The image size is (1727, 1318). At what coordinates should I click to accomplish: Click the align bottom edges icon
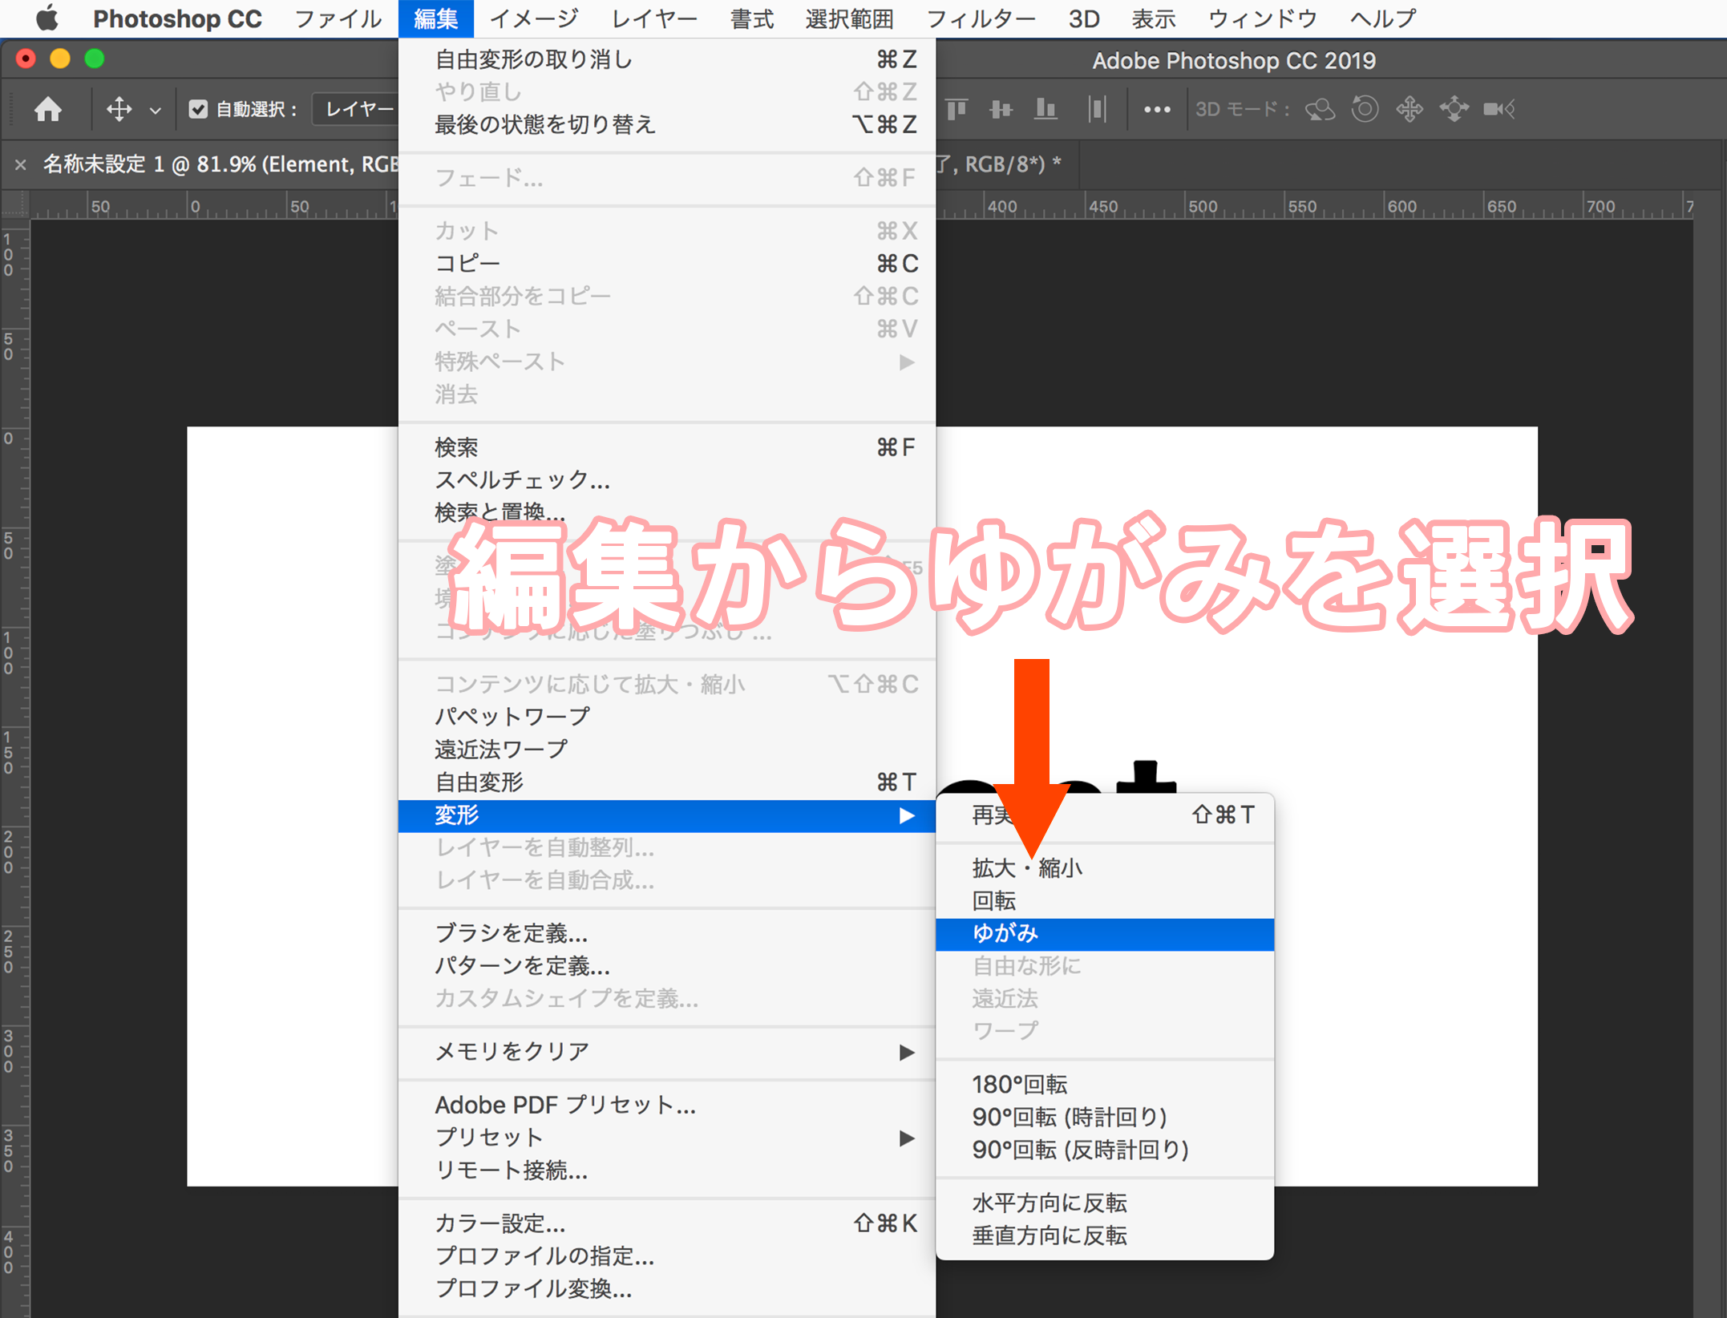click(x=1046, y=109)
